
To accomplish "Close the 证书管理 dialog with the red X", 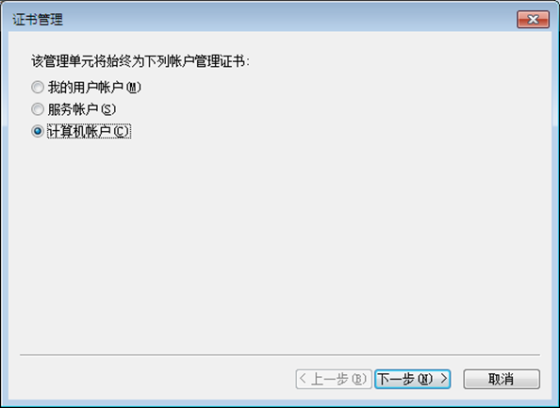I will 533,19.
